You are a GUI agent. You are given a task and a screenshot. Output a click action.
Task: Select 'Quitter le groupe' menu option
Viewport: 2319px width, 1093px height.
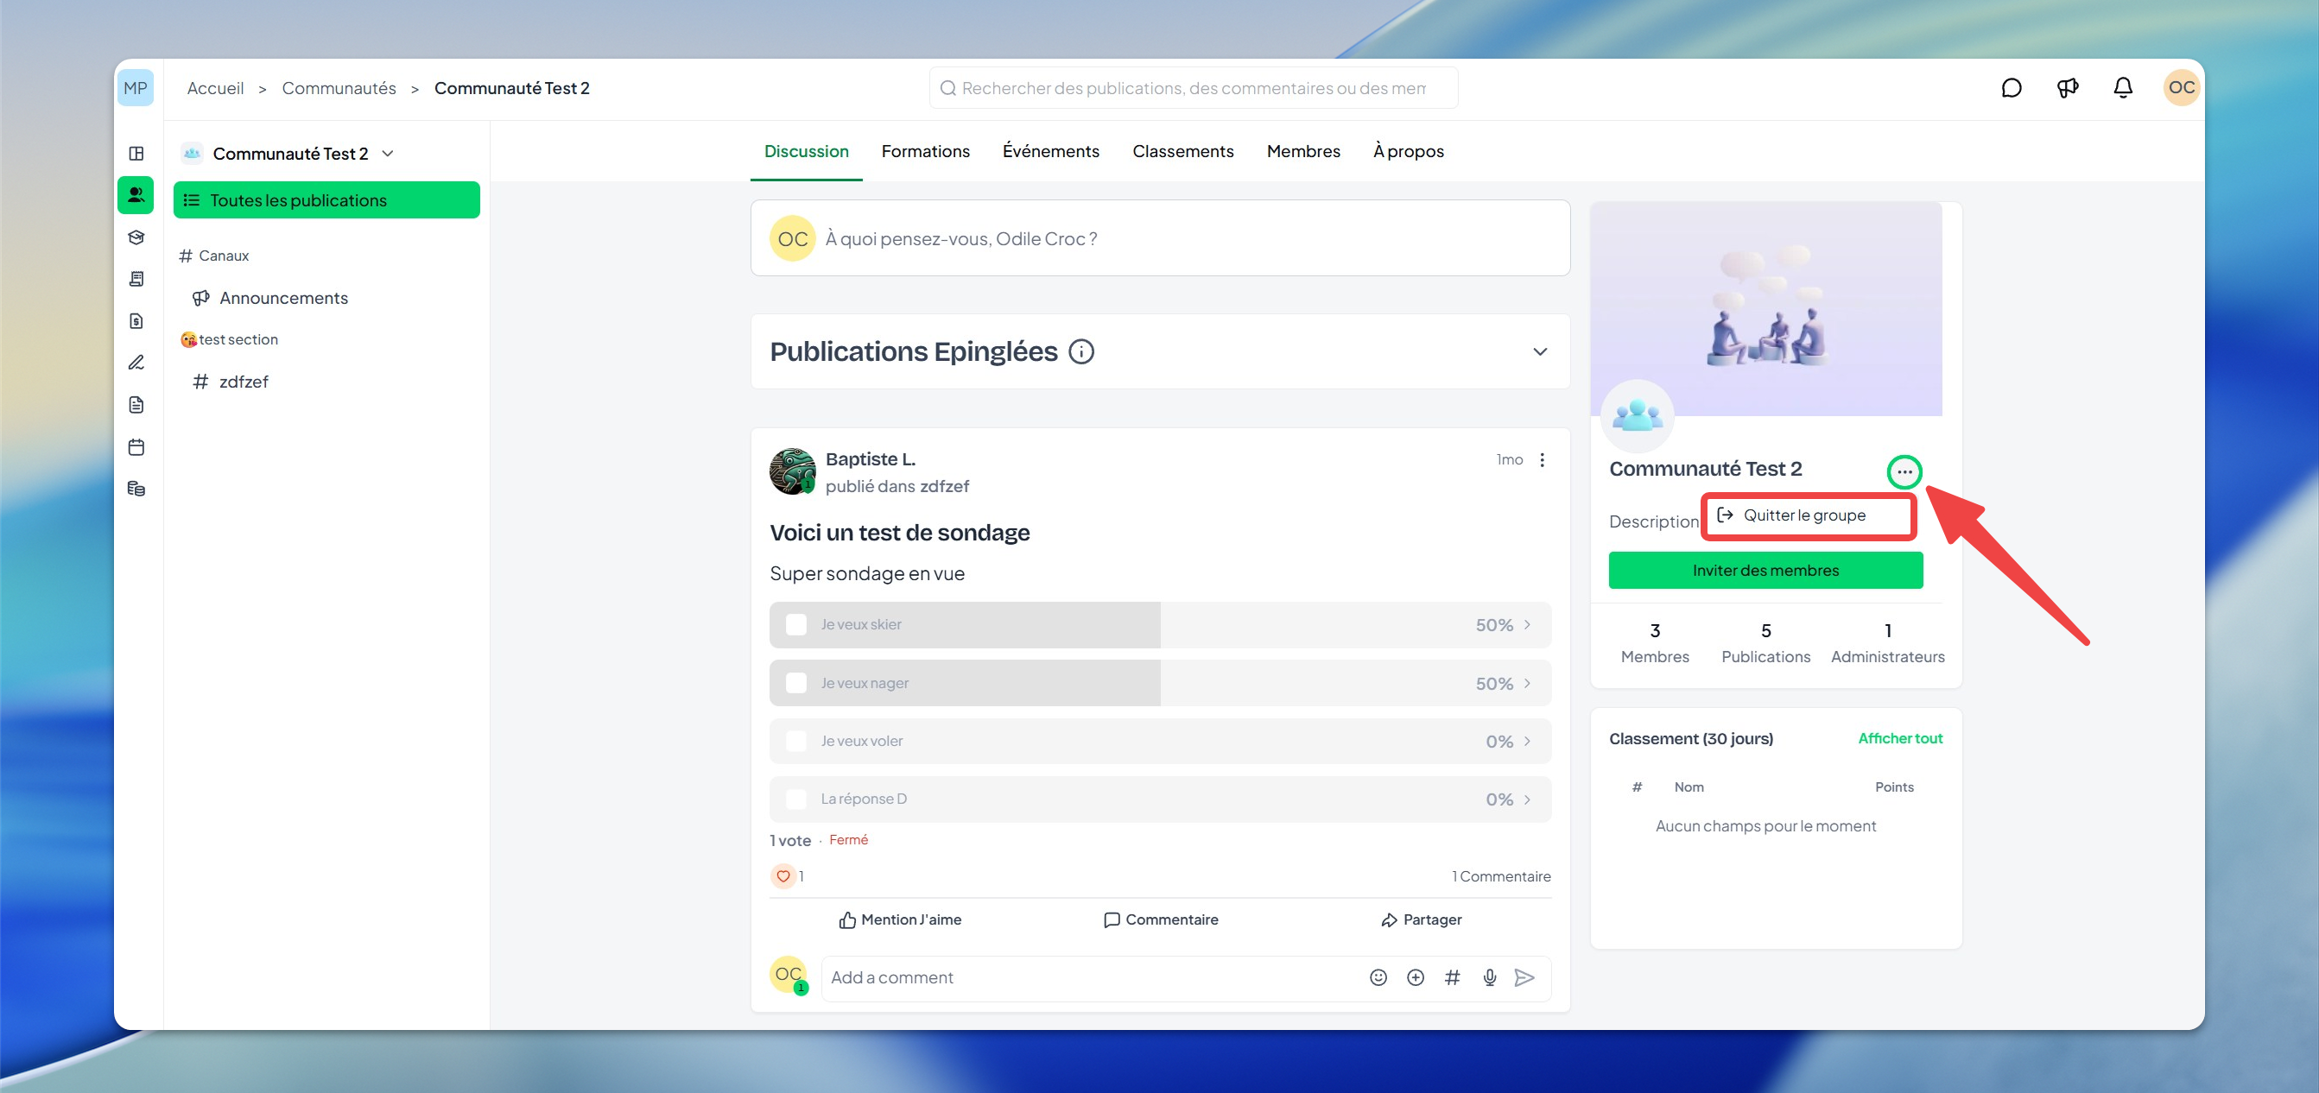(x=1808, y=515)
